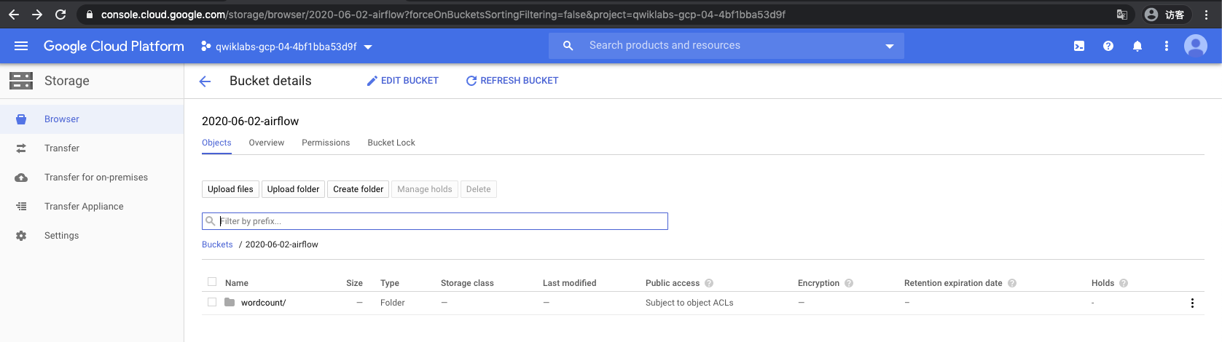This screenshot has height=342, width=1222.
Task: Open the wordcount/ folder
Action: click(263, 303)
